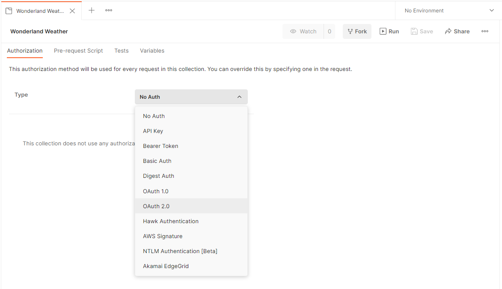Click the collection icon in the open tab
The height and width of the screenshot is (289, 502).
click(x=9, y=10)
